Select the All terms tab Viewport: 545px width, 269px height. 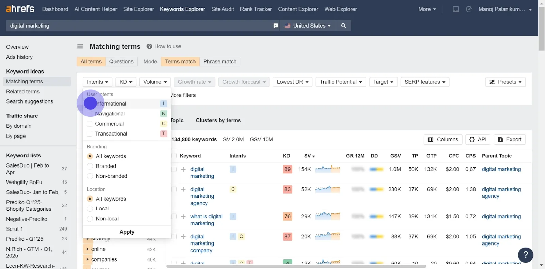[91, 62]
